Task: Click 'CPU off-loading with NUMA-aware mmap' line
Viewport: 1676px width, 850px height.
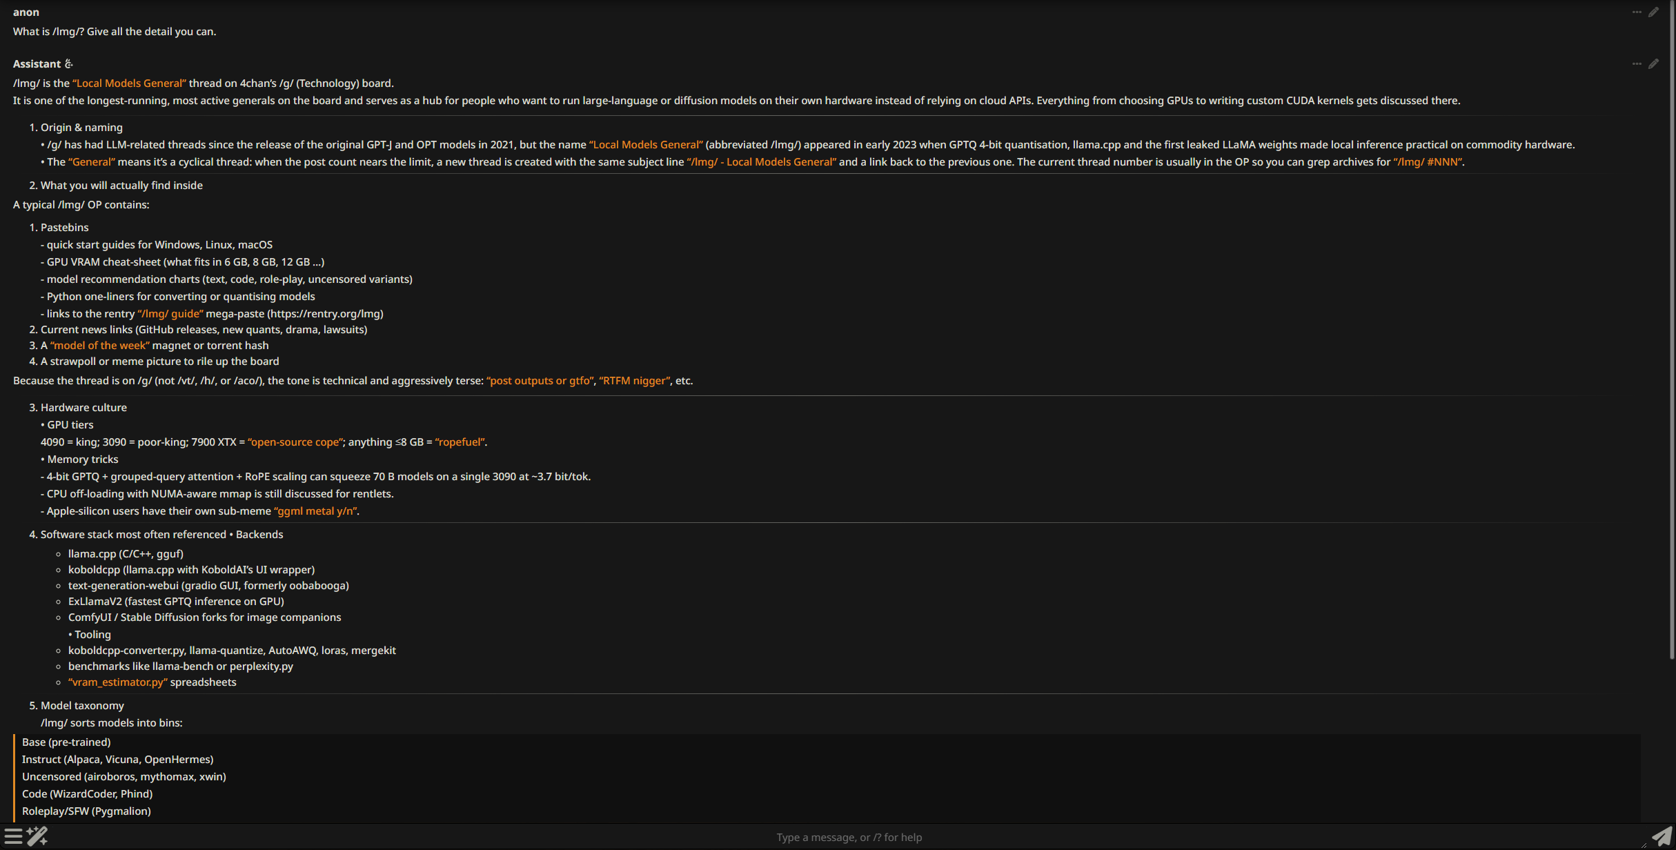Action: pos(217,494)
